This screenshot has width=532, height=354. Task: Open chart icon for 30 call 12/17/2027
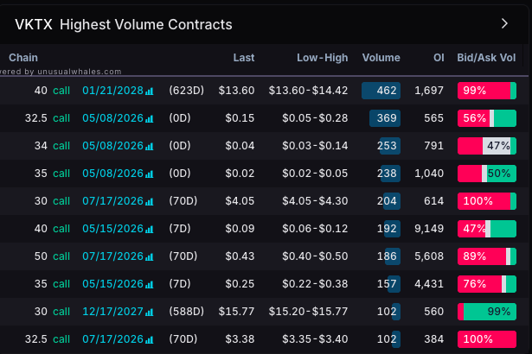(150, 312)
